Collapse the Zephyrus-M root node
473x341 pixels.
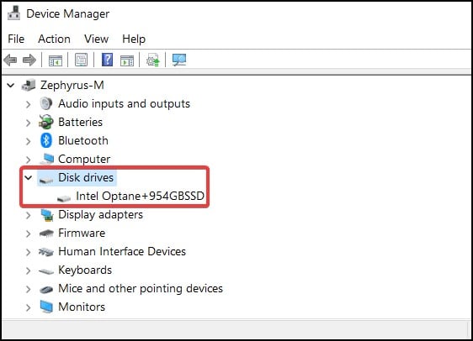[x=11, y=85]
